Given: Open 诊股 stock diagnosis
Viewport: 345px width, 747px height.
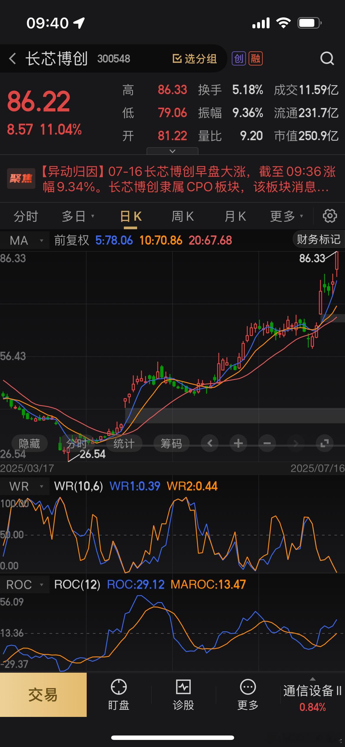Looking at the screenshot, I should [x=183, y=695].
